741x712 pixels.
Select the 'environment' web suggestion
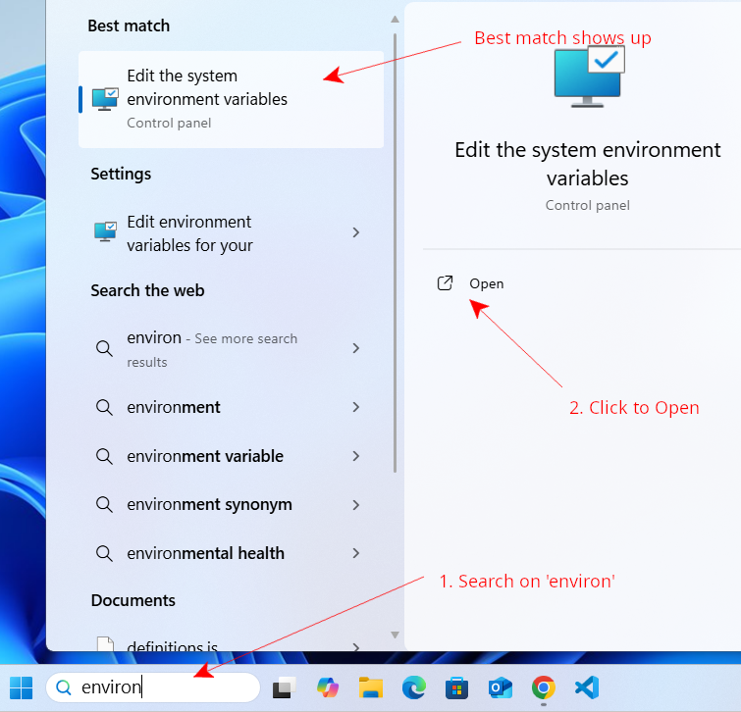tap(231, 407)
